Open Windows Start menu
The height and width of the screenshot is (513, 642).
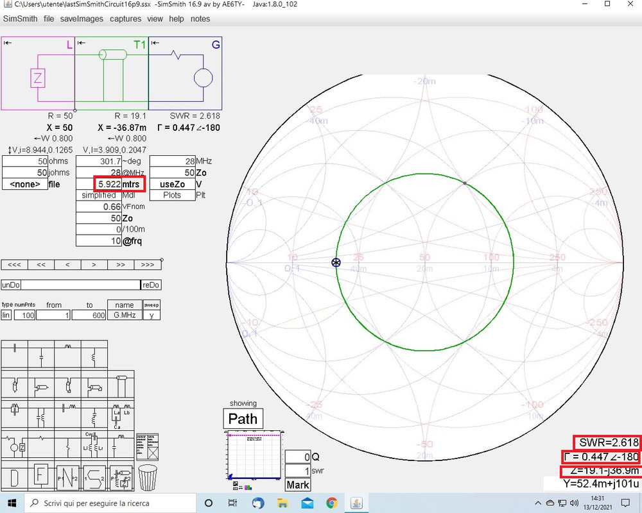12,503
